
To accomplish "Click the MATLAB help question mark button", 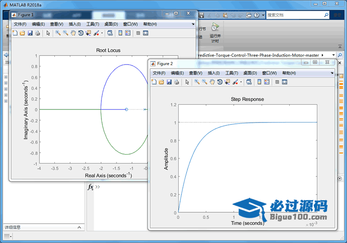I will [257, 15].
